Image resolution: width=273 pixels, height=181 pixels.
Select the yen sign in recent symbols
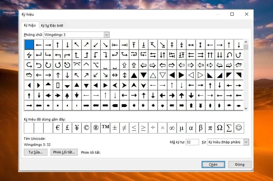click(77, 128)
